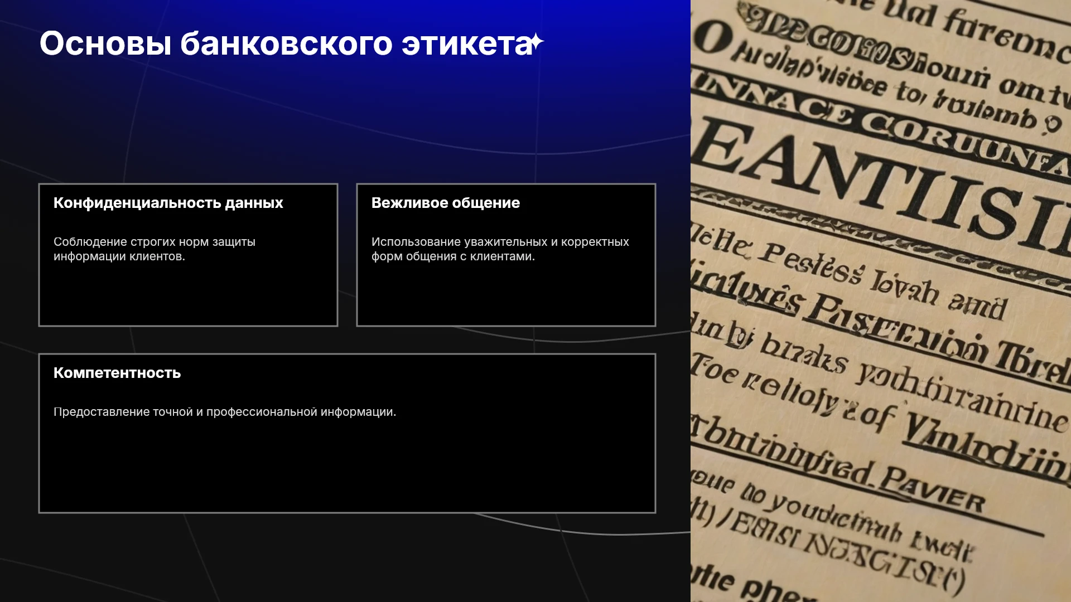The height and width of the screenshot is (602, 1071).
Task: Select the heading 'Вежливое общение'
Action: coord(446,203)
